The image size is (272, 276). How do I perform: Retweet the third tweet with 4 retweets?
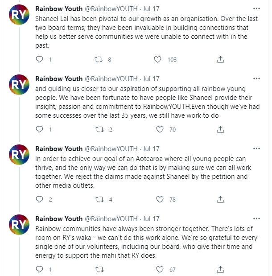100,199
